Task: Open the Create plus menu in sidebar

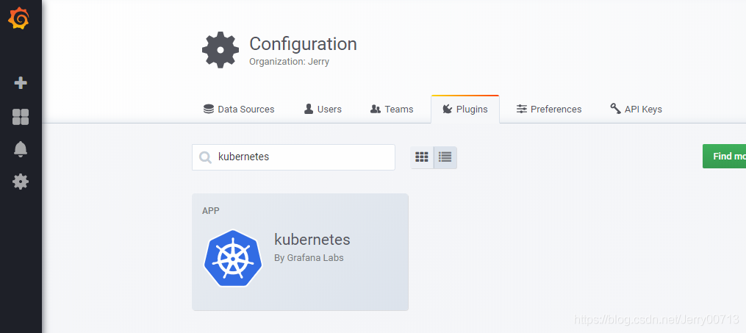Action: point(21,83)
